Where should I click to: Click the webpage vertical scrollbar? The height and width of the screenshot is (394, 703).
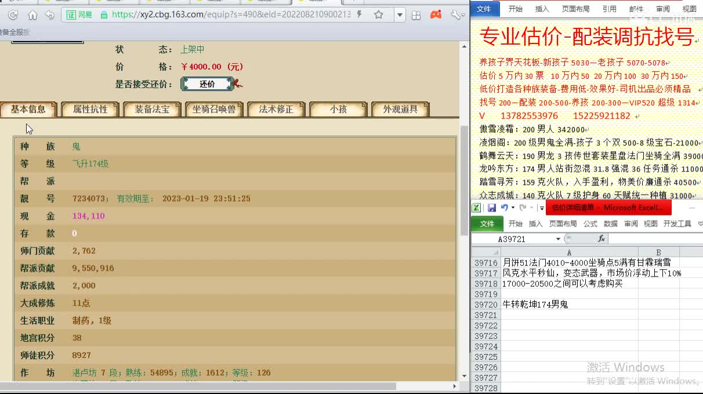pos(463,180)
